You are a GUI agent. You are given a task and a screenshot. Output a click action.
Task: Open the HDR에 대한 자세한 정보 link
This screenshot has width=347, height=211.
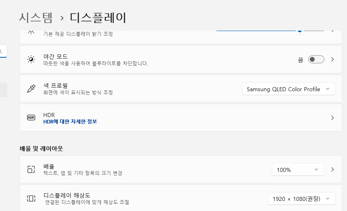70,121
